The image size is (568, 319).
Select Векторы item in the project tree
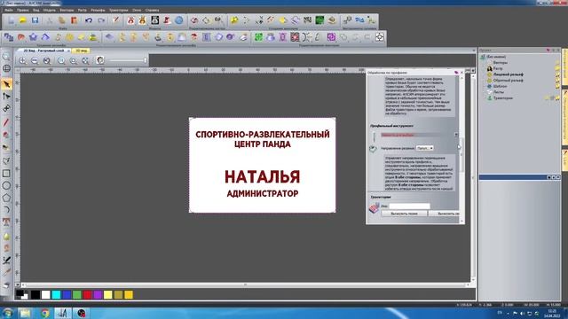pyautogui.click(x=501, y=63)
